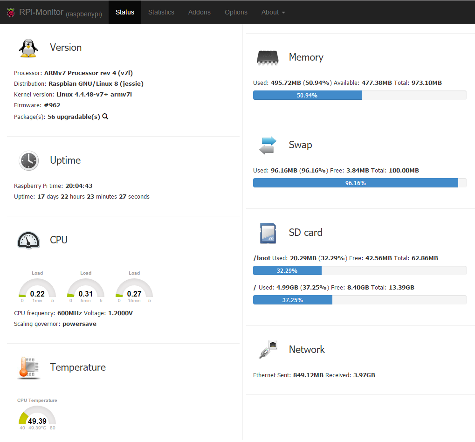
Task: Open the About dropdown menu
Action: [273, 12]
